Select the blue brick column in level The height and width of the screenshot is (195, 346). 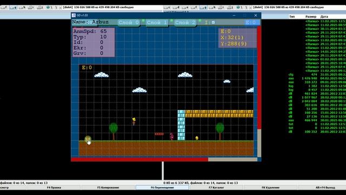pos(181,125)
